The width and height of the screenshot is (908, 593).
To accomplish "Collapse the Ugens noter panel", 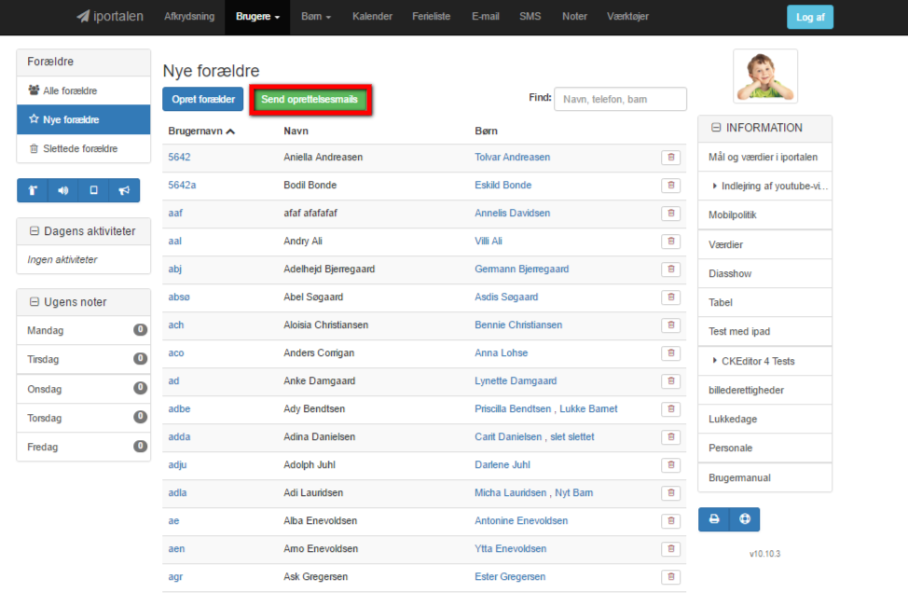I will [x=34, y=302].
